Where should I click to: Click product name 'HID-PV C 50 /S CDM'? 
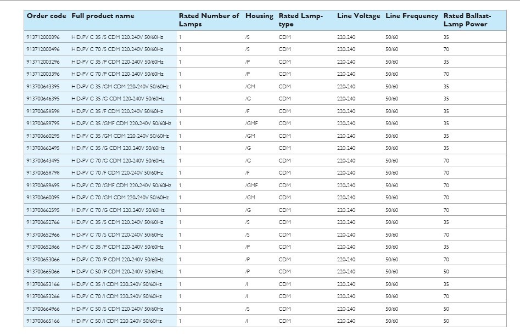[117, 309]
